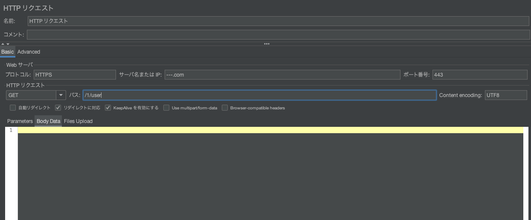Switch to the Basic tab
Image resolution: width=531 pixels, height=220 pixels.
(x=8, y=52)
